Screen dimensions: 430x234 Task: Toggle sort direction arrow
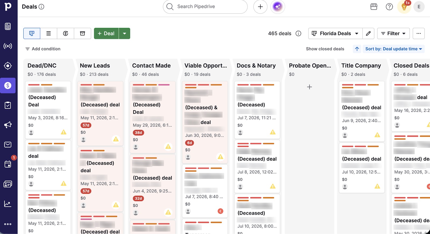357,49
